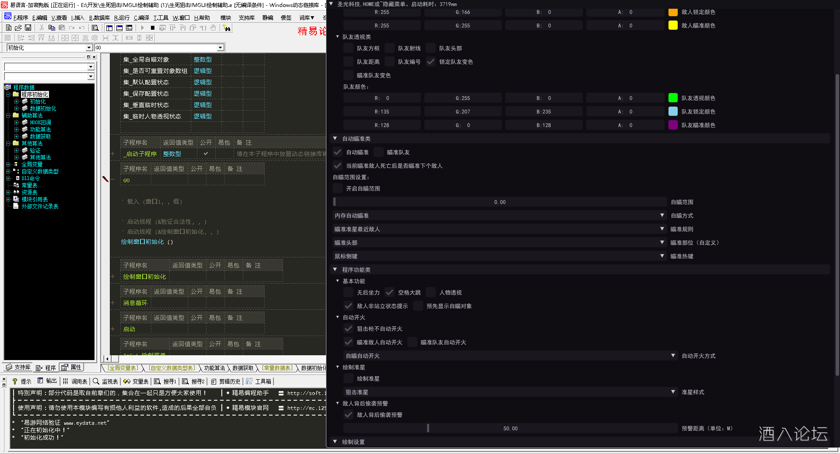Switch to the 支持库 panel tab
This screenshot has height=454, width=840.
(18, 367)
